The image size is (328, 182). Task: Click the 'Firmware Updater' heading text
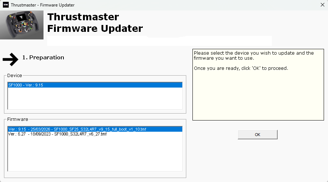click(95, 29)
